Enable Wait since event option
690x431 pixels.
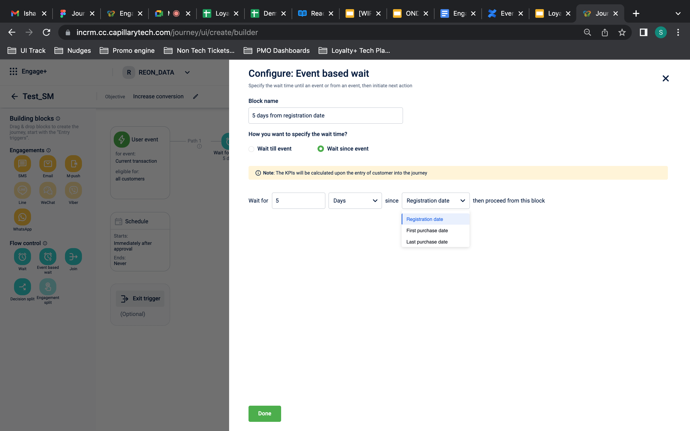[x=320, y=148]
